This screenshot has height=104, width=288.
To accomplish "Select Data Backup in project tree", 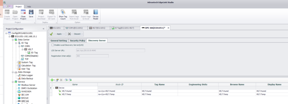I will pos(27,78).
